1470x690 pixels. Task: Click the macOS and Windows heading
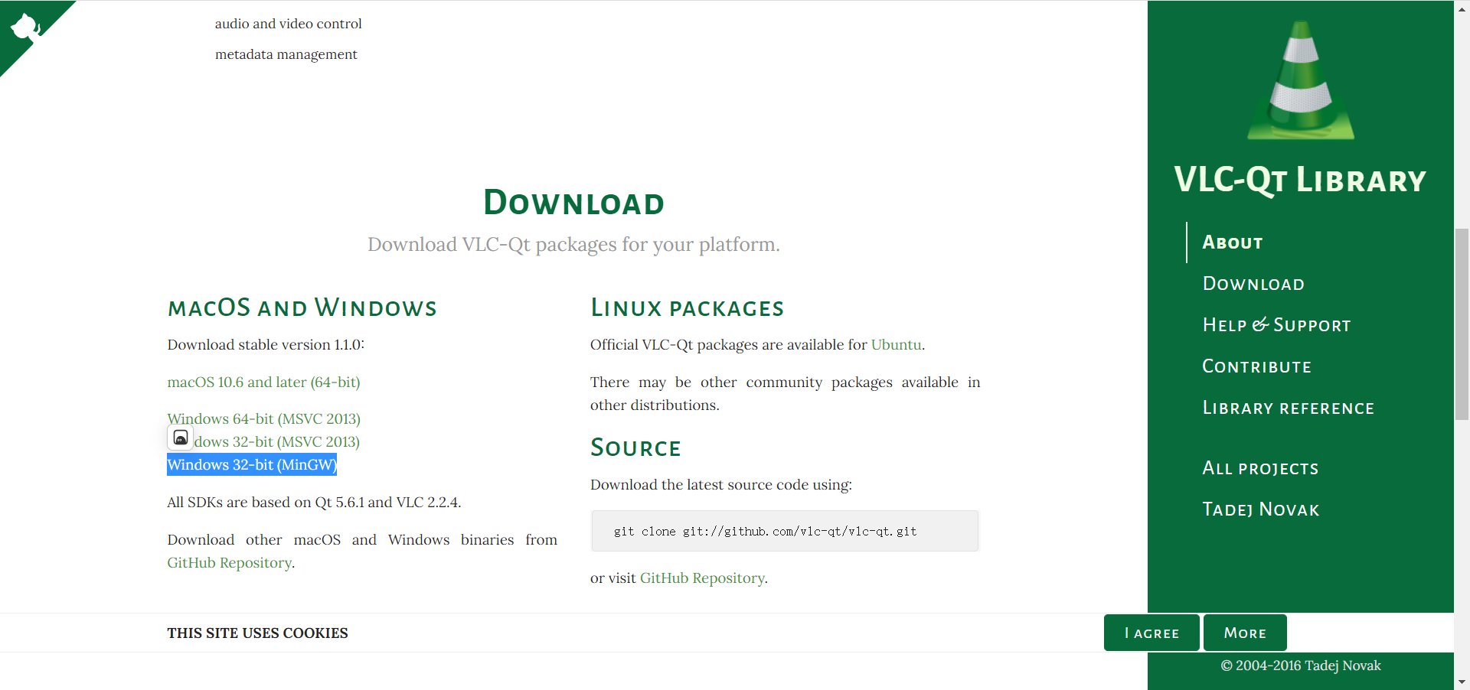(302, 308)
